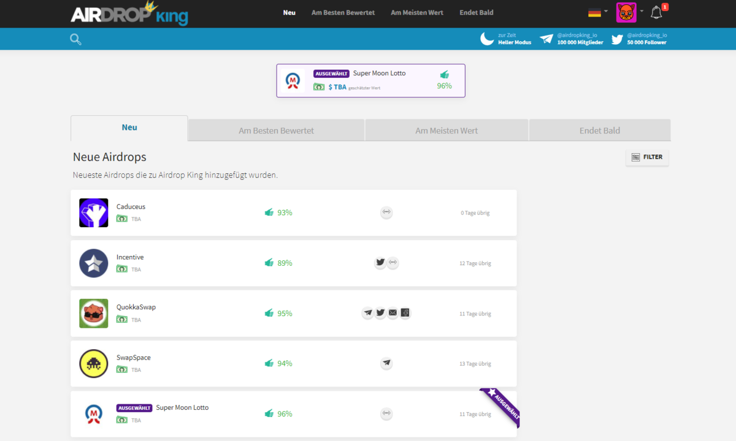
Task: Click the Telegram icon in QuokkaSwap row
Action: point(367,313)
